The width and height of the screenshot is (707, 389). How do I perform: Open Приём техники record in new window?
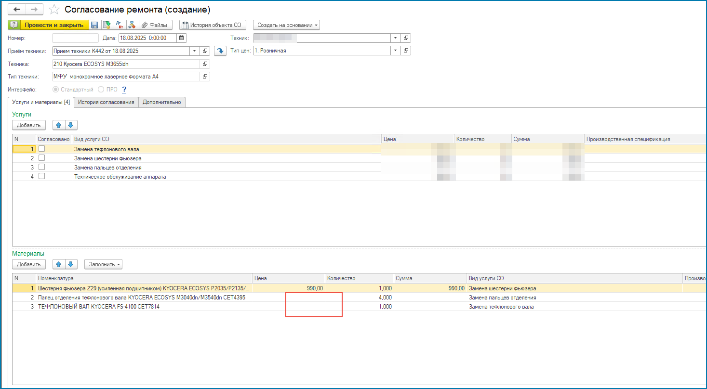pyautogui.click(x=205, y=51)
